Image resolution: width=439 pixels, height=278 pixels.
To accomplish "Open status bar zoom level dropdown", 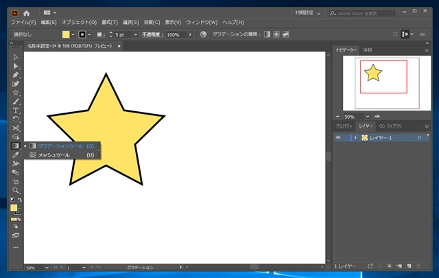I will click(47, 268).
